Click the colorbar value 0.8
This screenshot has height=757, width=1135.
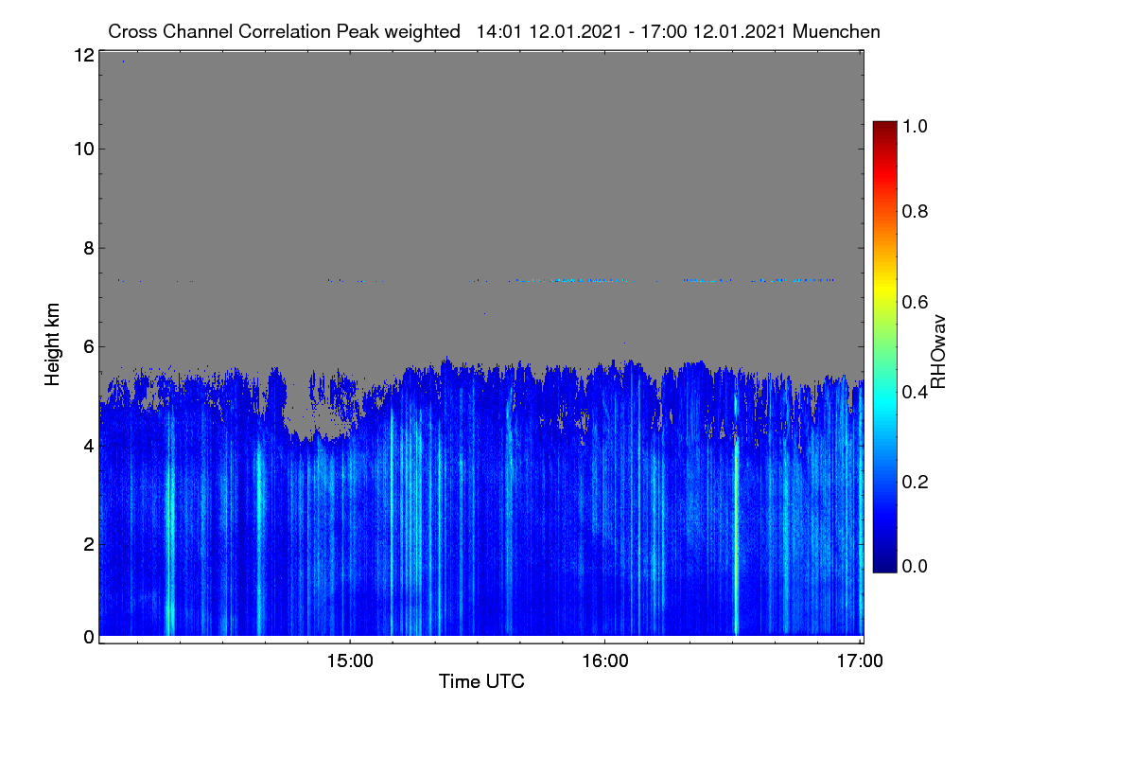(x=917, y=212)
